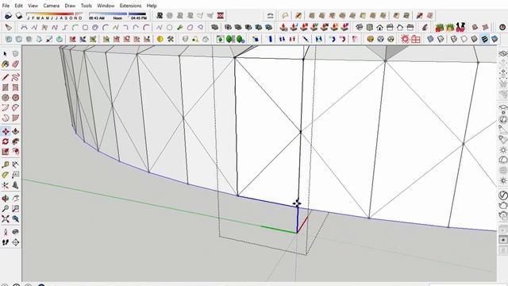This screenshot has width=508, height=286.
Task: Choose the Dimension tool
Action: 15,164
